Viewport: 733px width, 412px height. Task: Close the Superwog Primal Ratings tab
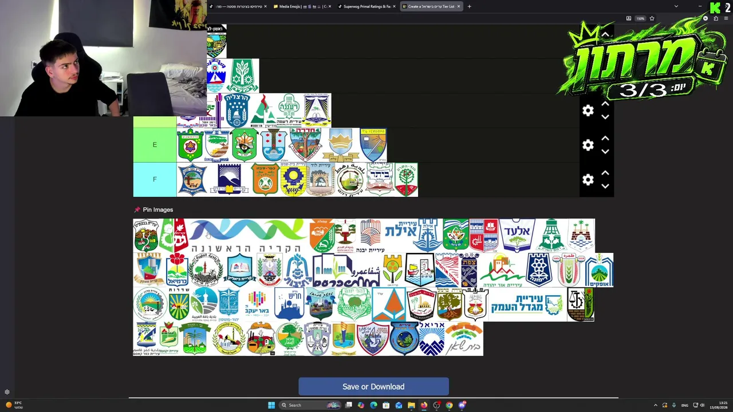394,6
